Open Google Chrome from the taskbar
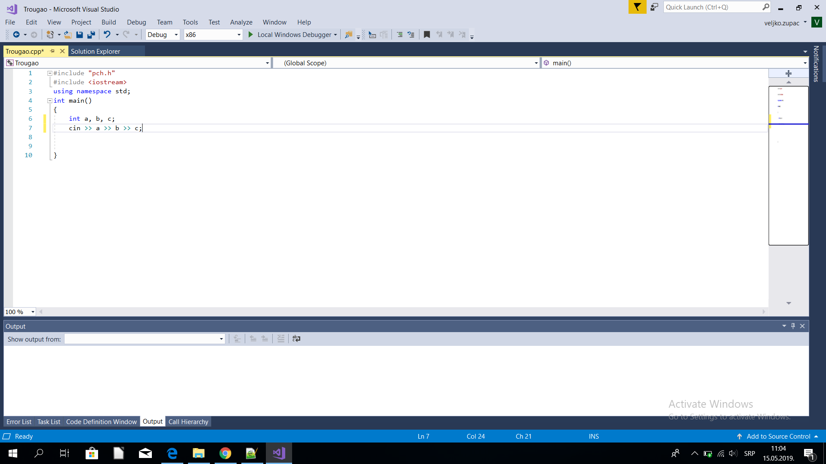826x464 pixels. [225, 453]
